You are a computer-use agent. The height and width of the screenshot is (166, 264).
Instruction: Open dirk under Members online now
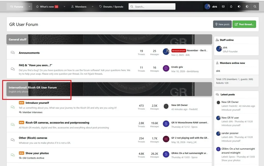218,71
